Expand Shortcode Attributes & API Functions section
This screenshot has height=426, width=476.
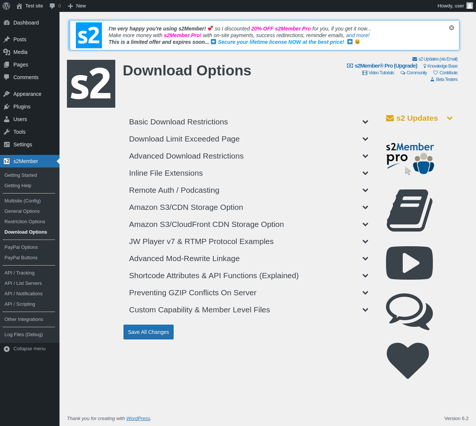pos(248,276)
